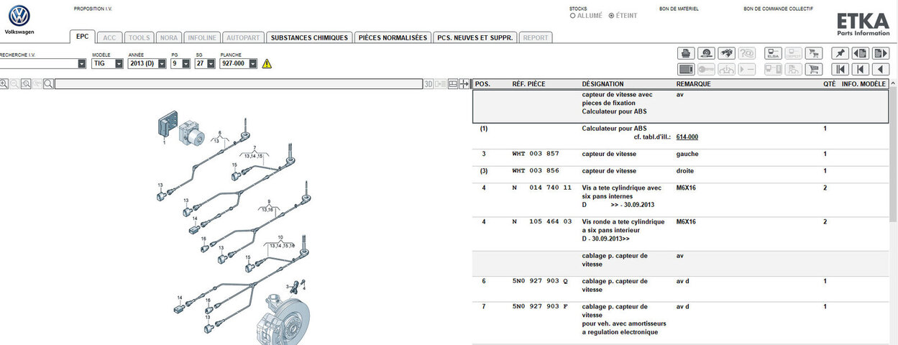Open the AUTOPART tab

click(x=242, y=37)
